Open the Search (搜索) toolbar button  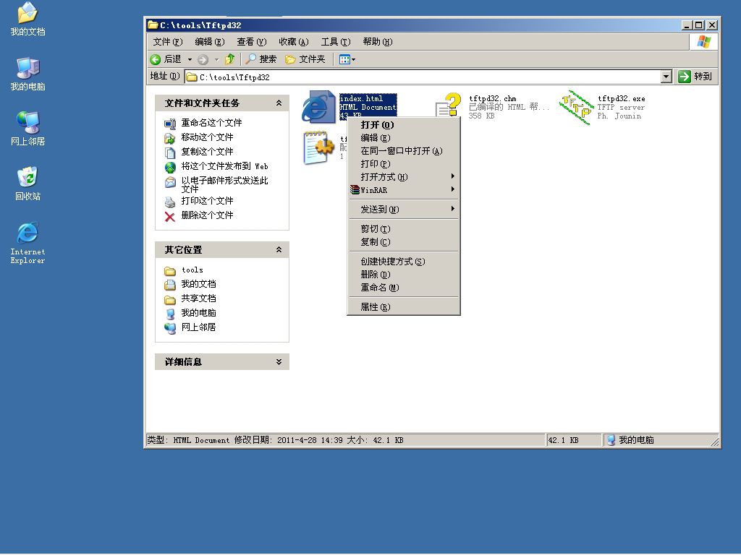261,59
